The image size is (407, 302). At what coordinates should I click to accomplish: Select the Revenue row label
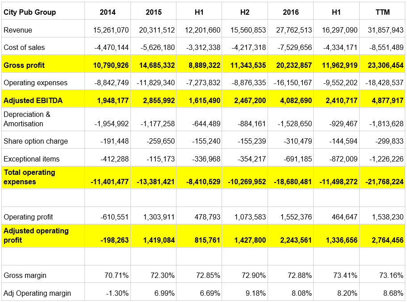[x=18, y=30]
